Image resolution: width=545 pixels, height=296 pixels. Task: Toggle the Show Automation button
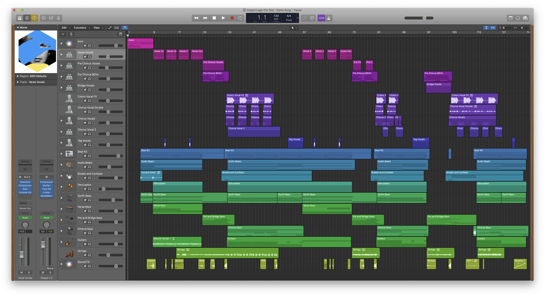tap(110, 28)
